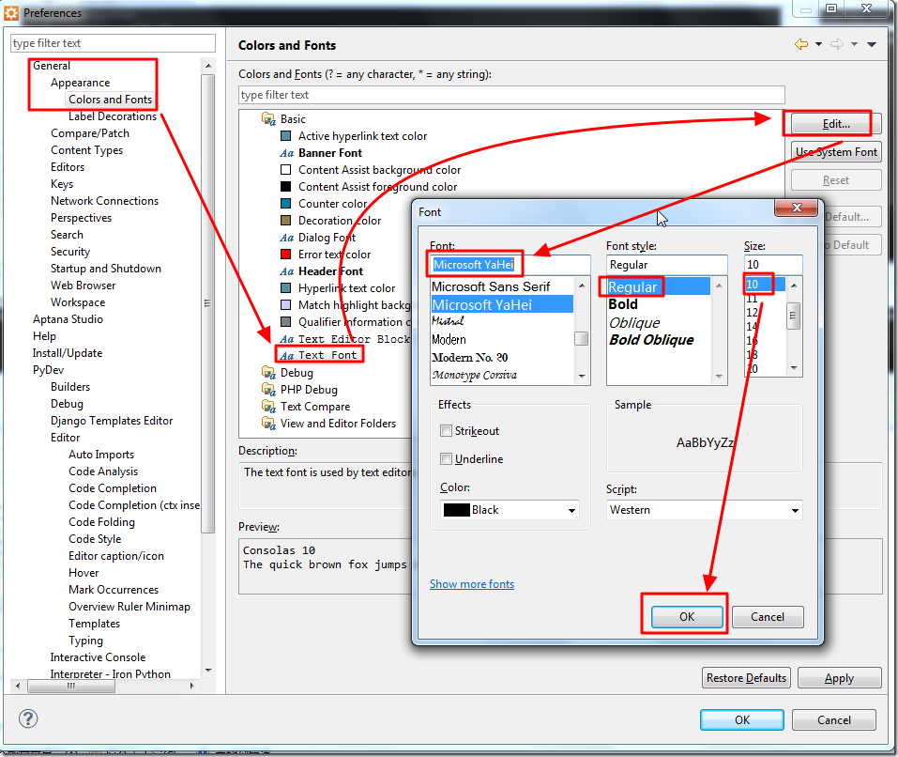Click the Size input field
This screenshot has height=757, width=898.
tap(773, 265)
